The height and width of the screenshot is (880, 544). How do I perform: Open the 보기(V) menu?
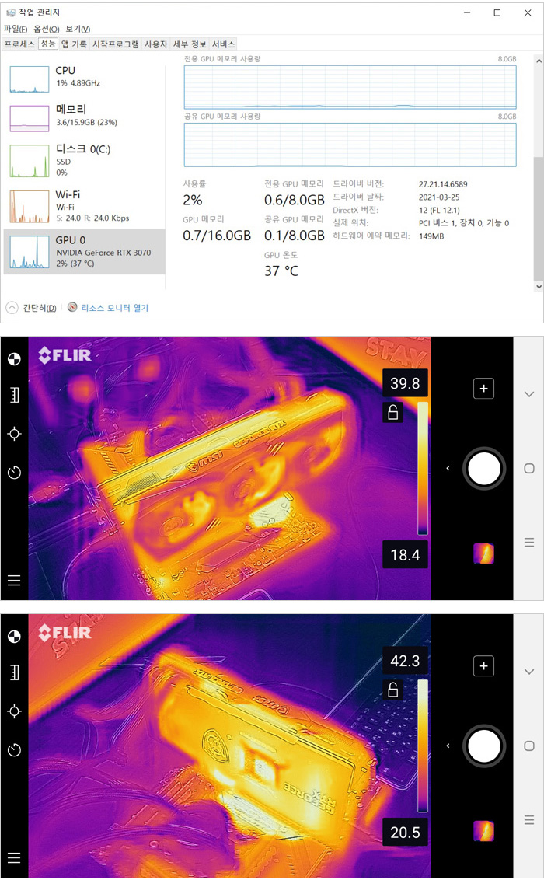pos(78,30)
